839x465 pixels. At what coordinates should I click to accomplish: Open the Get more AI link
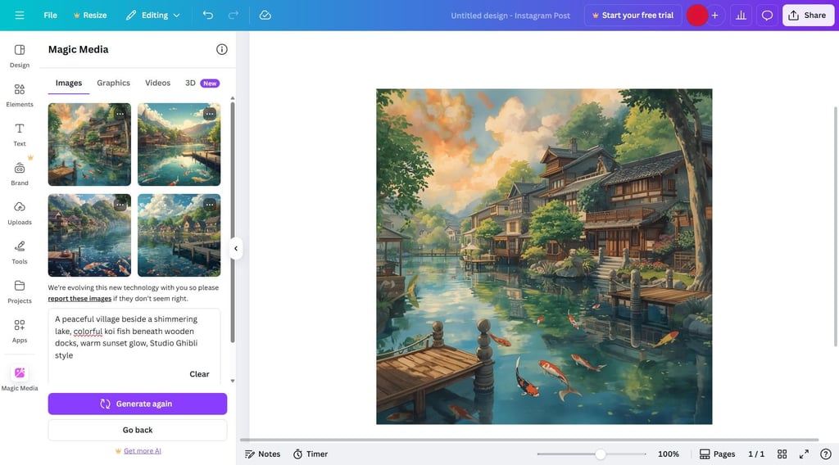click(142, 450)
